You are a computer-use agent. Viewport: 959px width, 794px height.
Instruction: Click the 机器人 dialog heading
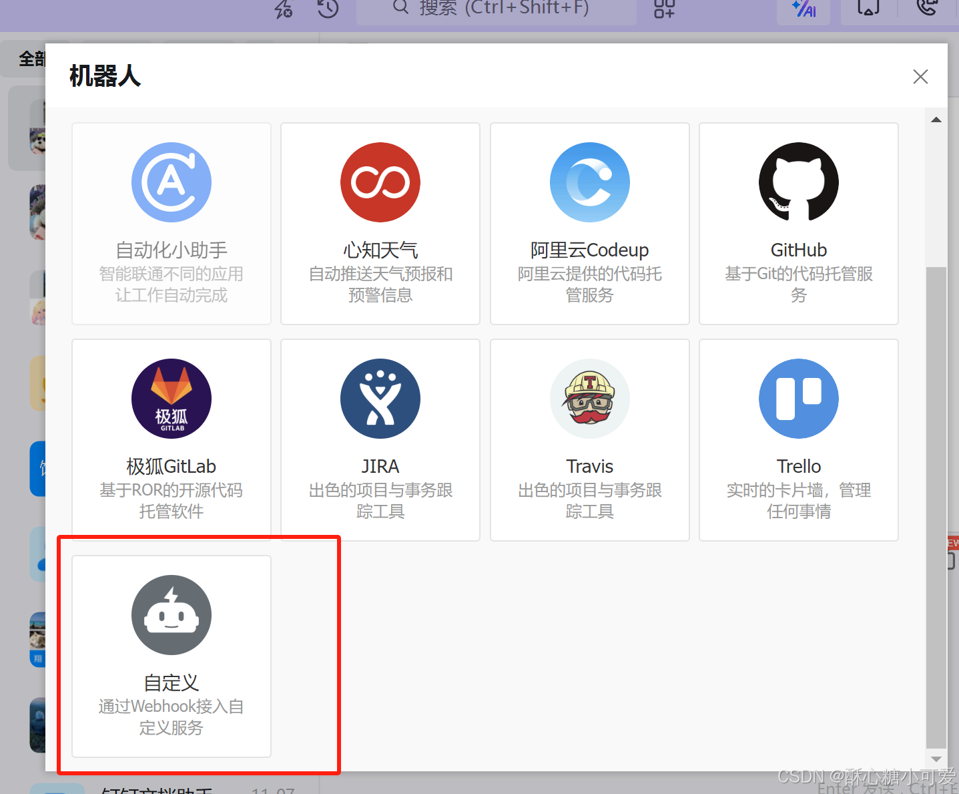pos(105,76)
